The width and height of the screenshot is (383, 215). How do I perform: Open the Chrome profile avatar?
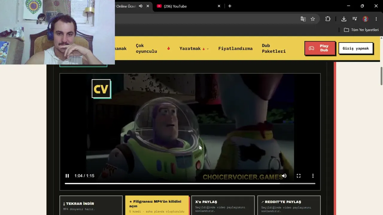click(365, 19)
